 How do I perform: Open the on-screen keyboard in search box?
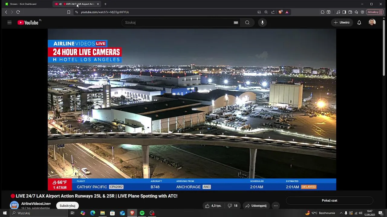[236, 23]
